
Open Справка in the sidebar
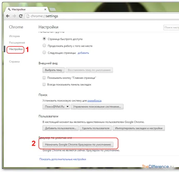pos(14,62)
